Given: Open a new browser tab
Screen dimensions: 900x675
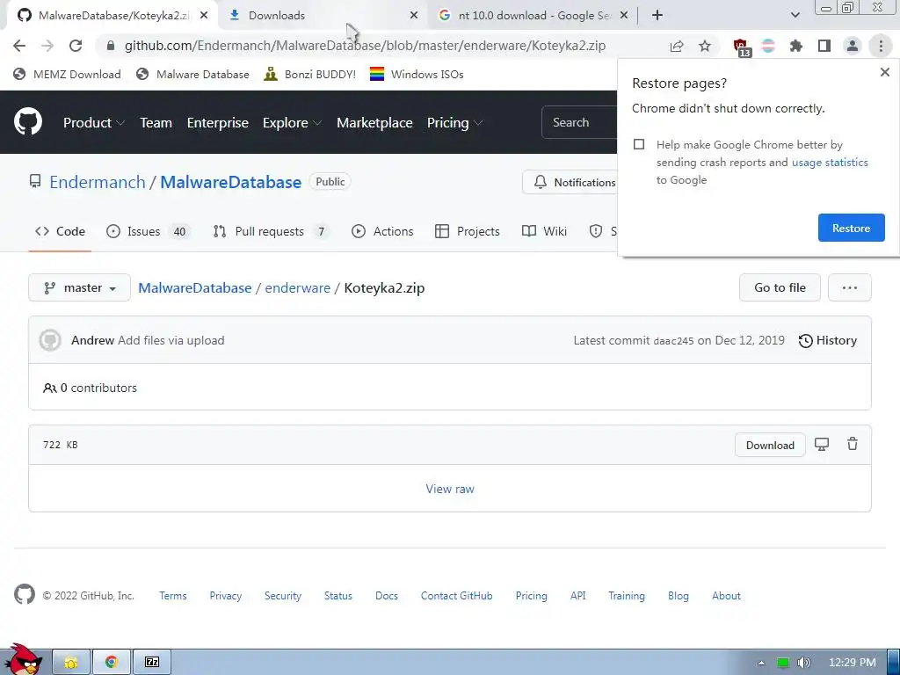Looking at the screenshot, I should [x=657, y=16].
